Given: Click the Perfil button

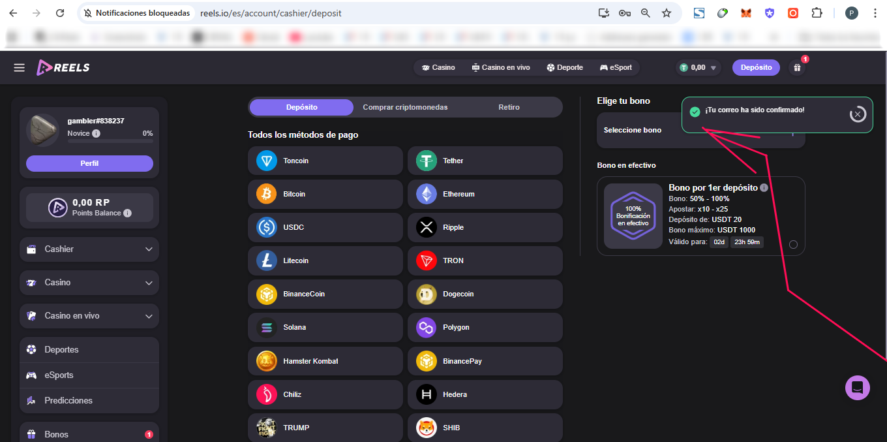Looking at the screenshot, I should click(89, 163).
